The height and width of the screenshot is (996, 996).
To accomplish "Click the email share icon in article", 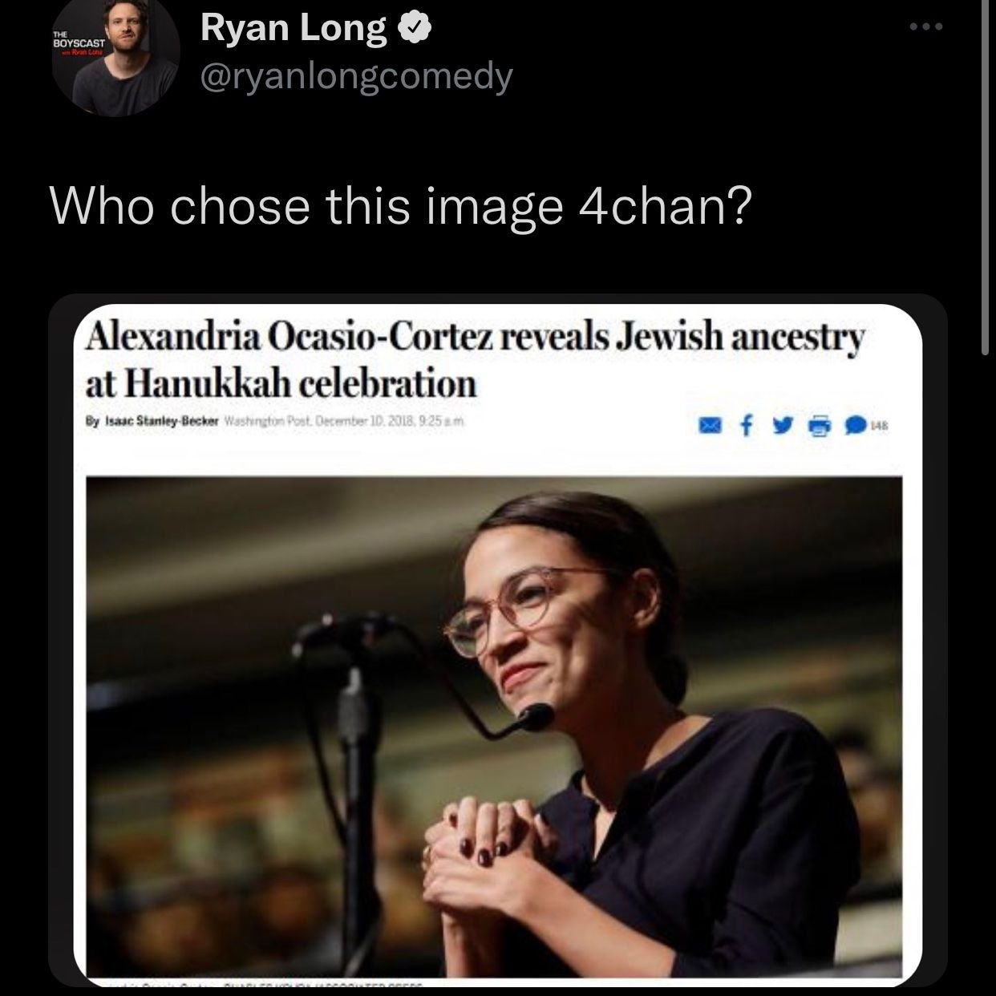I will click(710, 427).
